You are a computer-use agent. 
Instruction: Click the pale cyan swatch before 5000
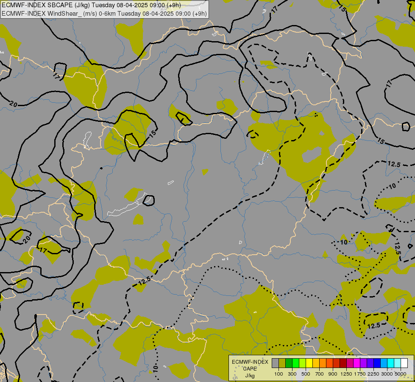pyautogui.click(x=398, y=363)
